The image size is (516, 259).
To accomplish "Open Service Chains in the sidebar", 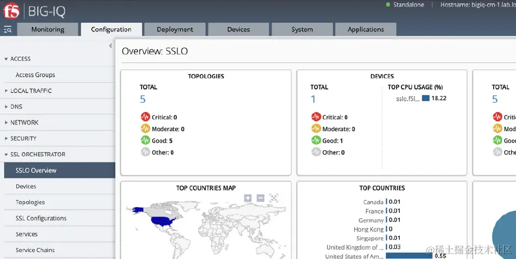I will point(60,250).
